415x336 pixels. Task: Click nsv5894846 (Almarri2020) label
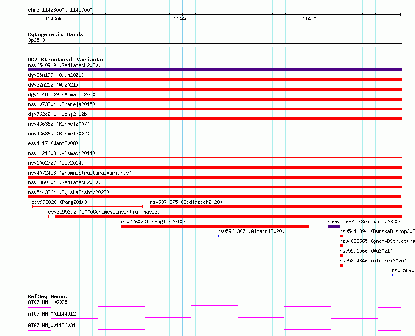click(x=373, y=261)
